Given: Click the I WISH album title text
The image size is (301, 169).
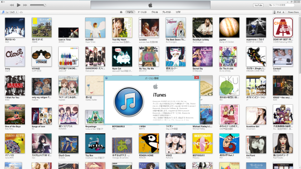Looking at the screenshot, I should (142, 126).
